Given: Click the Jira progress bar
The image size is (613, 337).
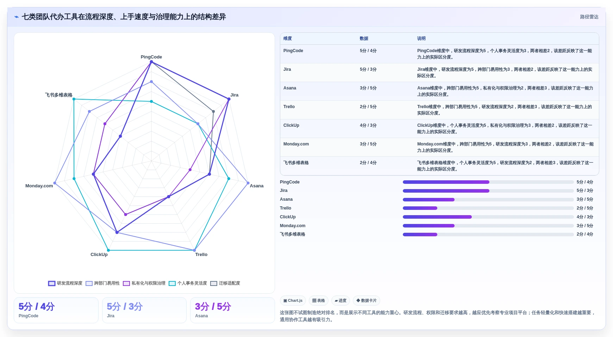Looking at the screenshot, I should (488, 191).
